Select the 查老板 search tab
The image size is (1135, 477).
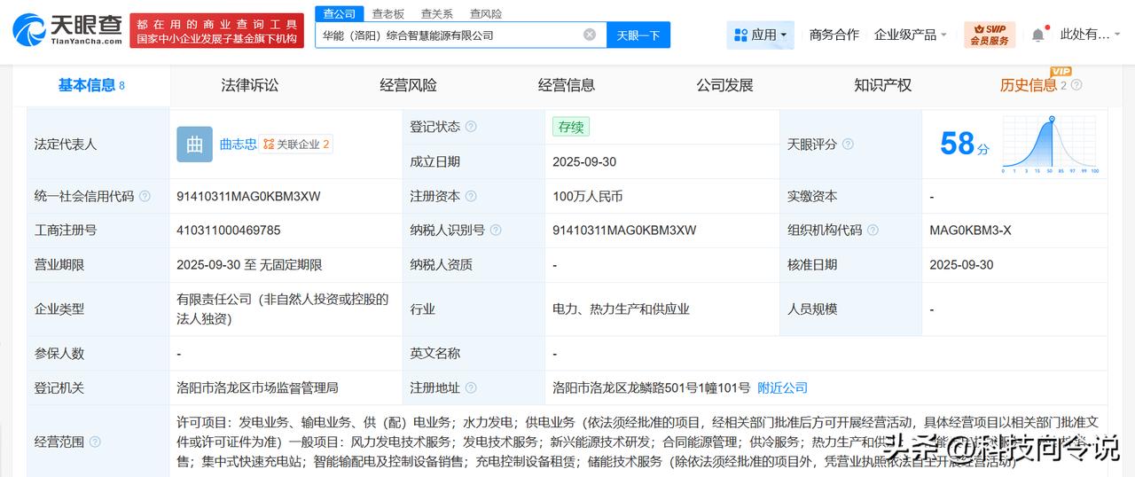[x=387, y=13]
